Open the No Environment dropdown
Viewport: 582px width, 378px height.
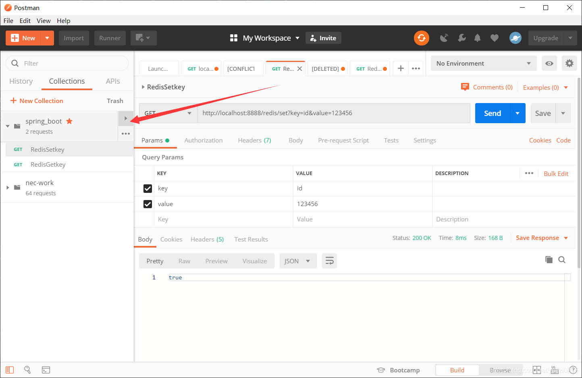(x=483, y=64)
